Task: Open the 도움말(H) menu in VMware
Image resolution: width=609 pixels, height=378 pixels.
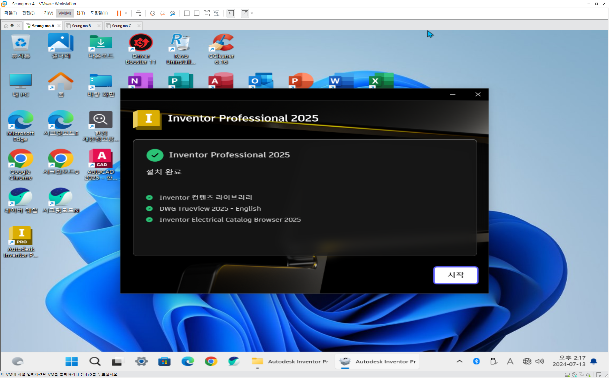Action: pos(99,13)
